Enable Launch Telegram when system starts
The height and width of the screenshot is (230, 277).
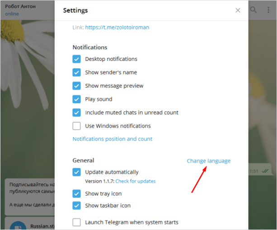77,222
